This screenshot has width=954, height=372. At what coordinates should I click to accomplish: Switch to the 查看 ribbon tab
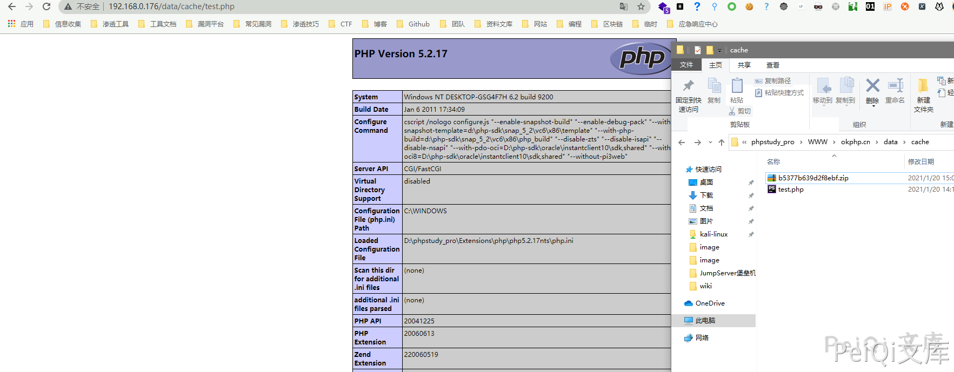(773, 65)
